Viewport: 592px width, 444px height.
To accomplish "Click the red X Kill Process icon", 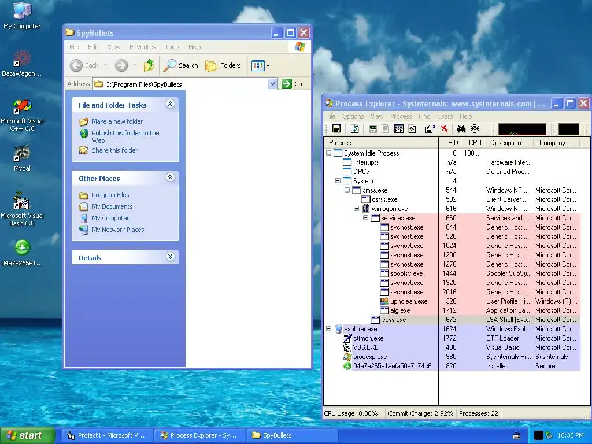I will pyautogui.click(x=445, y=129).
